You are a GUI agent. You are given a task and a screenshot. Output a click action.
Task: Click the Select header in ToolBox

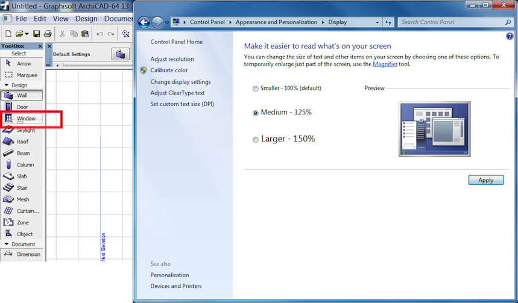(x=19, y=54)
